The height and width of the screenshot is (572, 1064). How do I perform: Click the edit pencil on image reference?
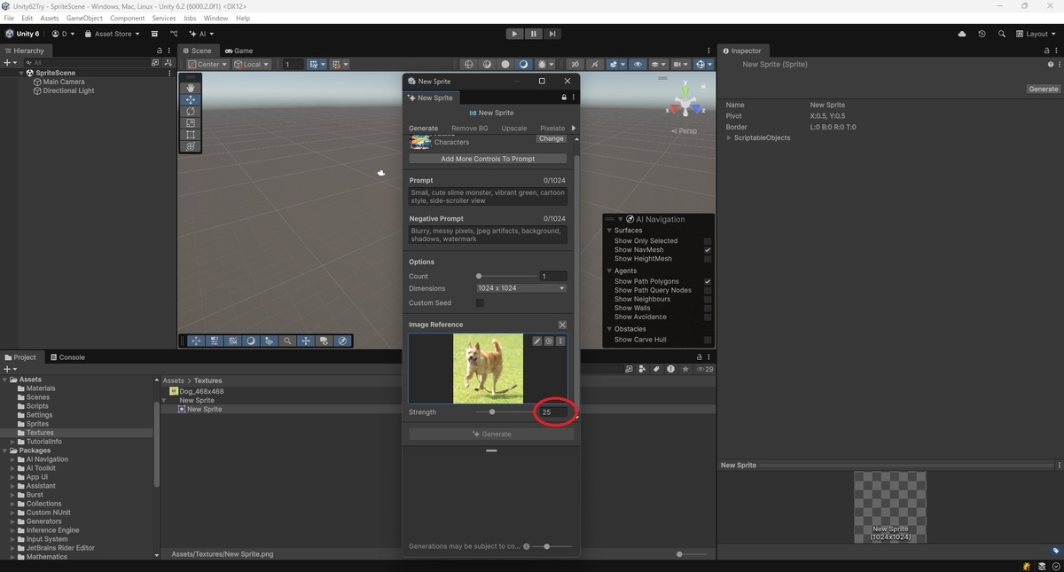point(537,341)
